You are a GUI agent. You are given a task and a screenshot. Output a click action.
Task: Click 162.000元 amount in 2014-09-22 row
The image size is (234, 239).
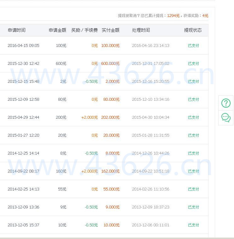[110, 171]
